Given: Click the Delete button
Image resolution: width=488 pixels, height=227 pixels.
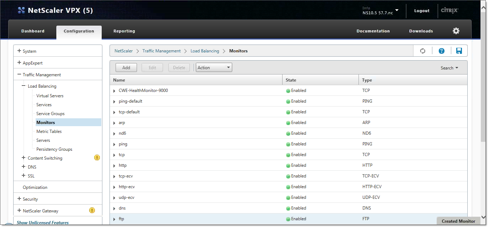Looking at the screenshot, I should click(x=179, y=68).
